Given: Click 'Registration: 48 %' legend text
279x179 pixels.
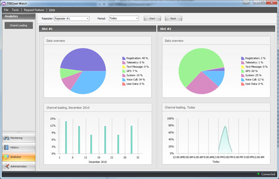Looking at the screenshot, I should click(x=137, y=58).
